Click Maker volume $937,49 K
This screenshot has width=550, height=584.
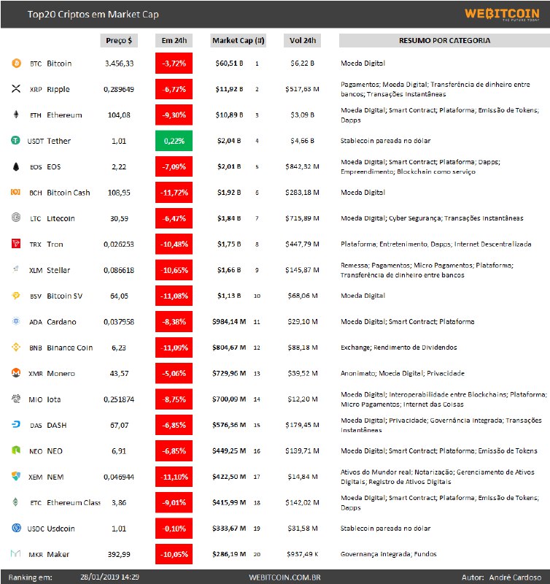click(x=302, y=554)
